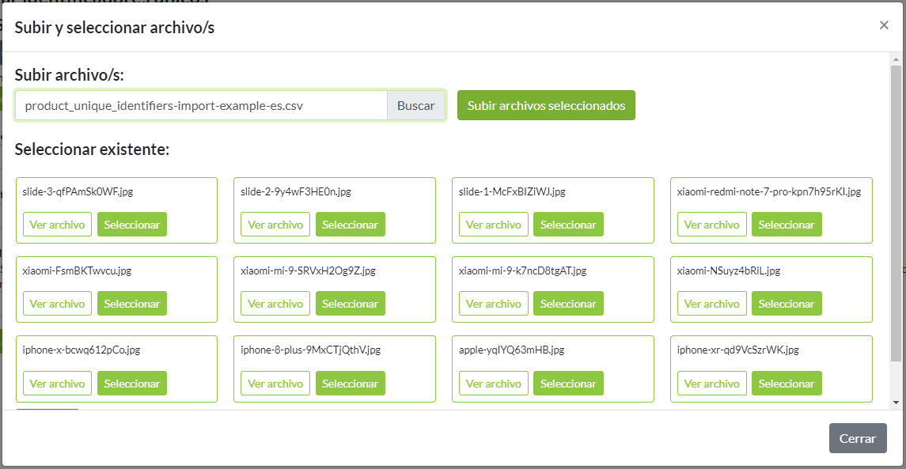The width and height of the screenshot is (906, 469).
Task: Click Subir archivos seleccionados button
Action: click(x=546, y=105)
